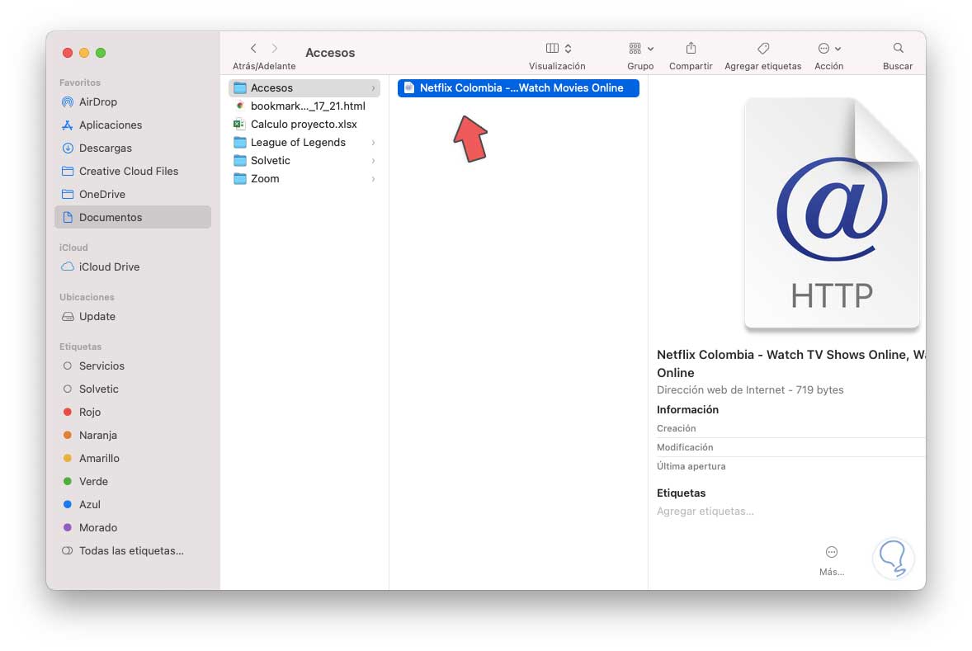The width and height of the screenshot is (972, 651).
Task: Select the Azul blue tag
Action: click(133, 505)
